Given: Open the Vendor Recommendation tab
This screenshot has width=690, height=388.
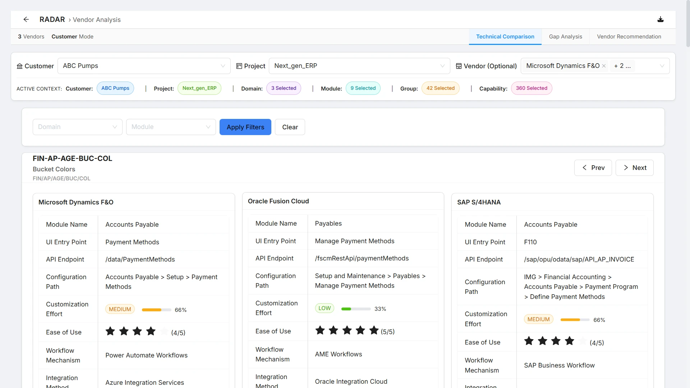Looking at the screenshot, I should (x=629, y=37).
